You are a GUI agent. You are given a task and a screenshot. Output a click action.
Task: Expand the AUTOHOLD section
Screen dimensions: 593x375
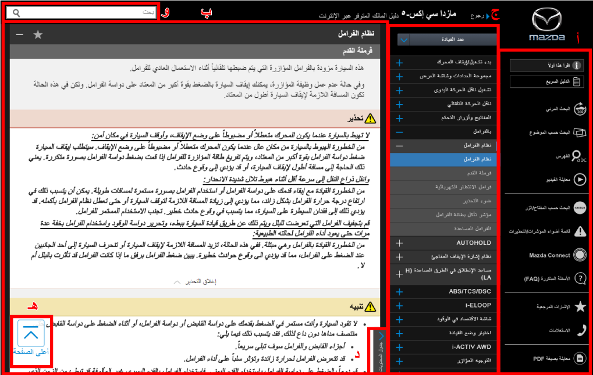click(x=399, y=243)
